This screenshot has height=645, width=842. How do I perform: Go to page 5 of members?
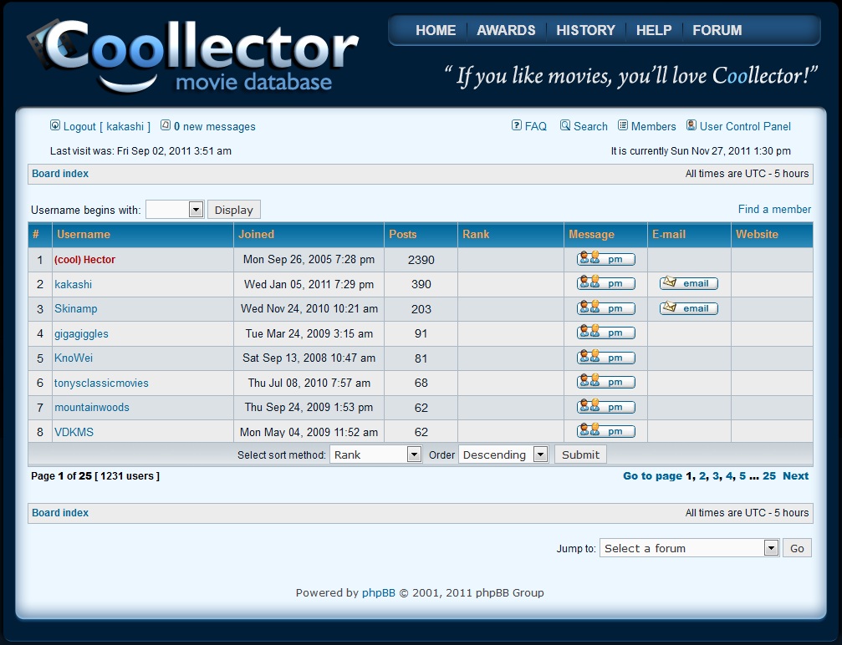pyautogui.click(x=742, y=476)
